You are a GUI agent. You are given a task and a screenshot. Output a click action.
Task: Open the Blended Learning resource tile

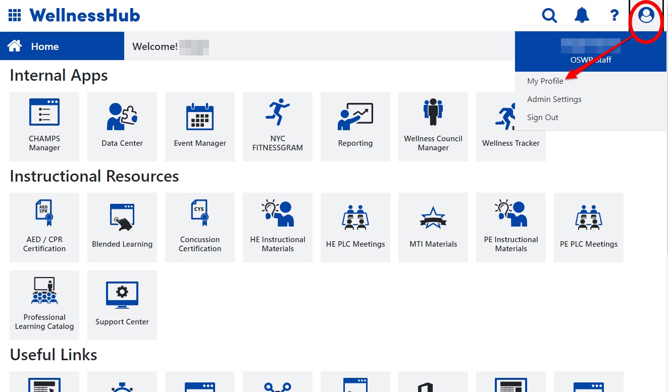click(122, 228)
